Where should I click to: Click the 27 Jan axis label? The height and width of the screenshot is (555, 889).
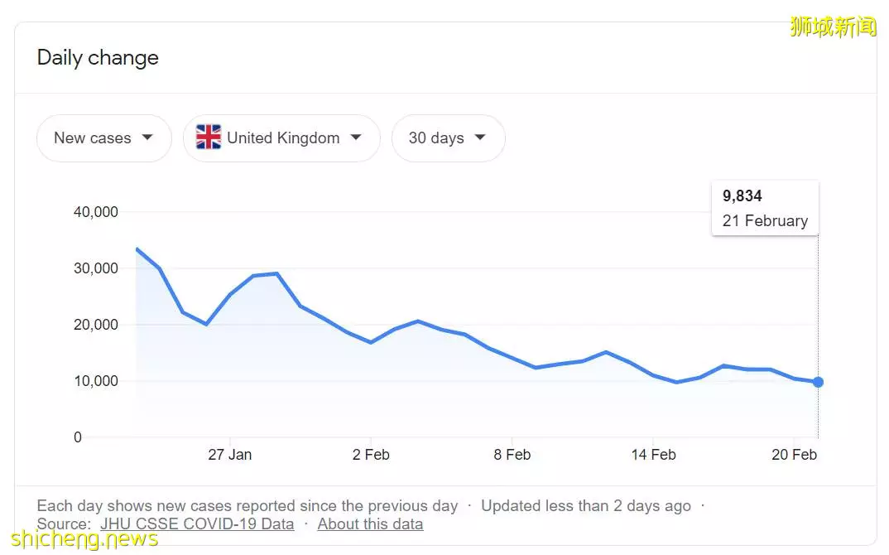pyautogui.click(x=229, y=455)
